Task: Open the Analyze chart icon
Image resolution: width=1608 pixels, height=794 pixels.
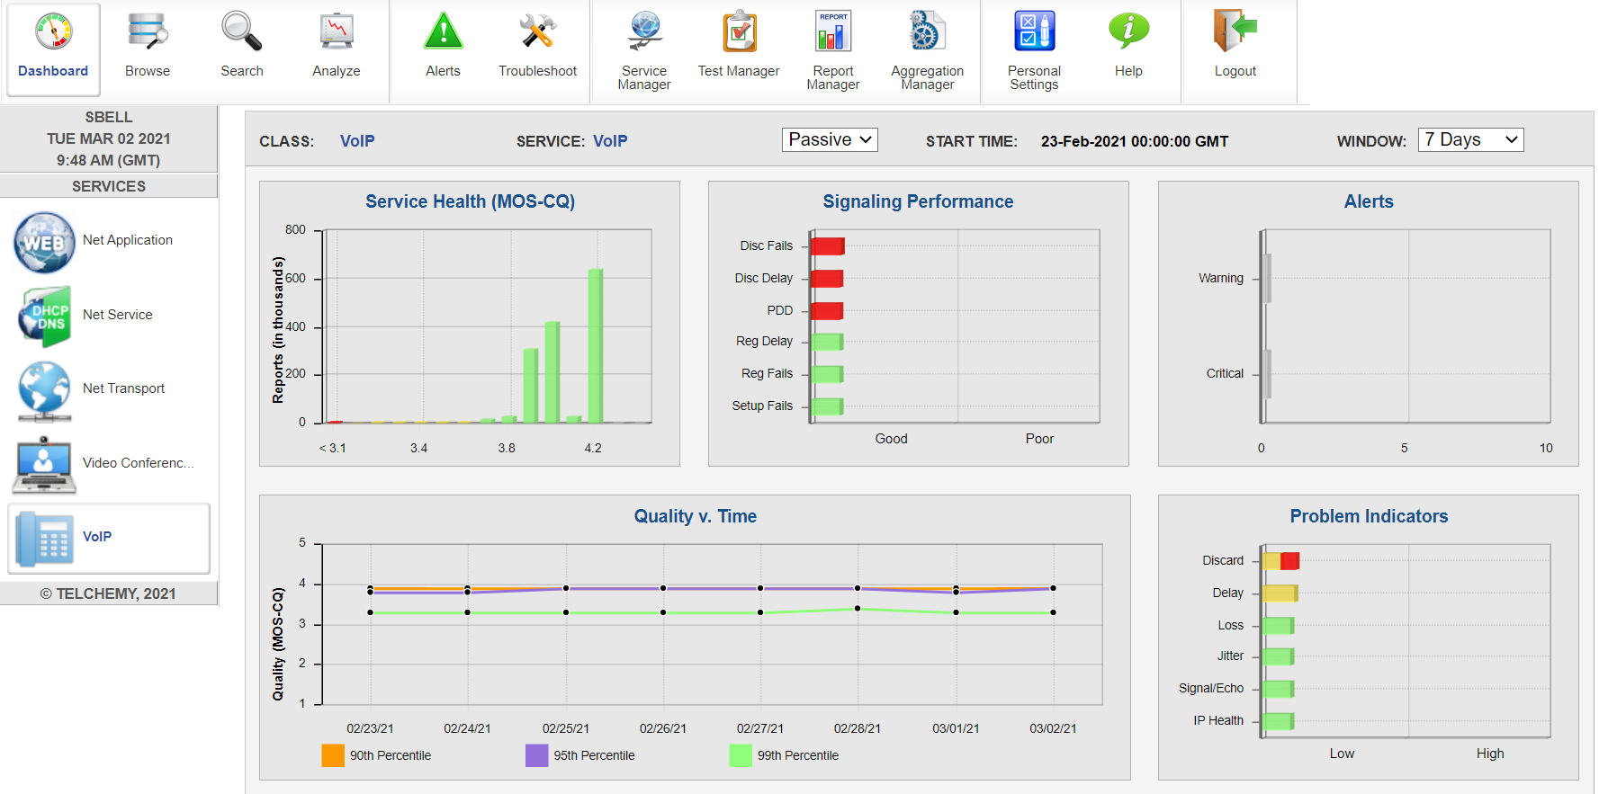Action: point(336,32)
